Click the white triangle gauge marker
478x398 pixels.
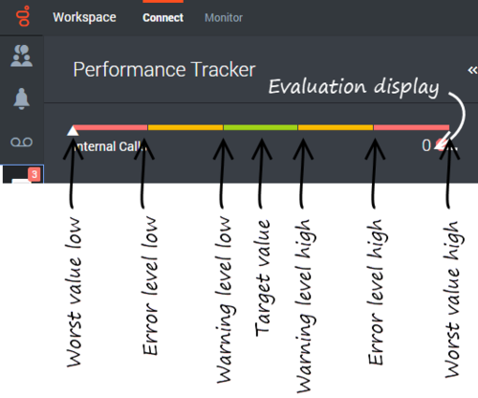[73, 131]
